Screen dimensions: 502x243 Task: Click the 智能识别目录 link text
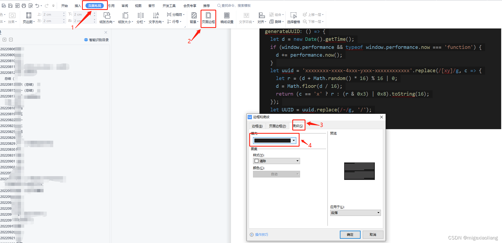tap(99, 40)
